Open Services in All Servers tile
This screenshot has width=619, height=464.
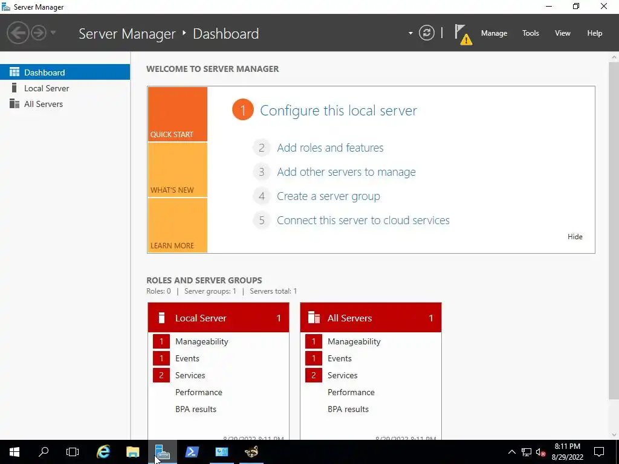[x=343, y=375]
